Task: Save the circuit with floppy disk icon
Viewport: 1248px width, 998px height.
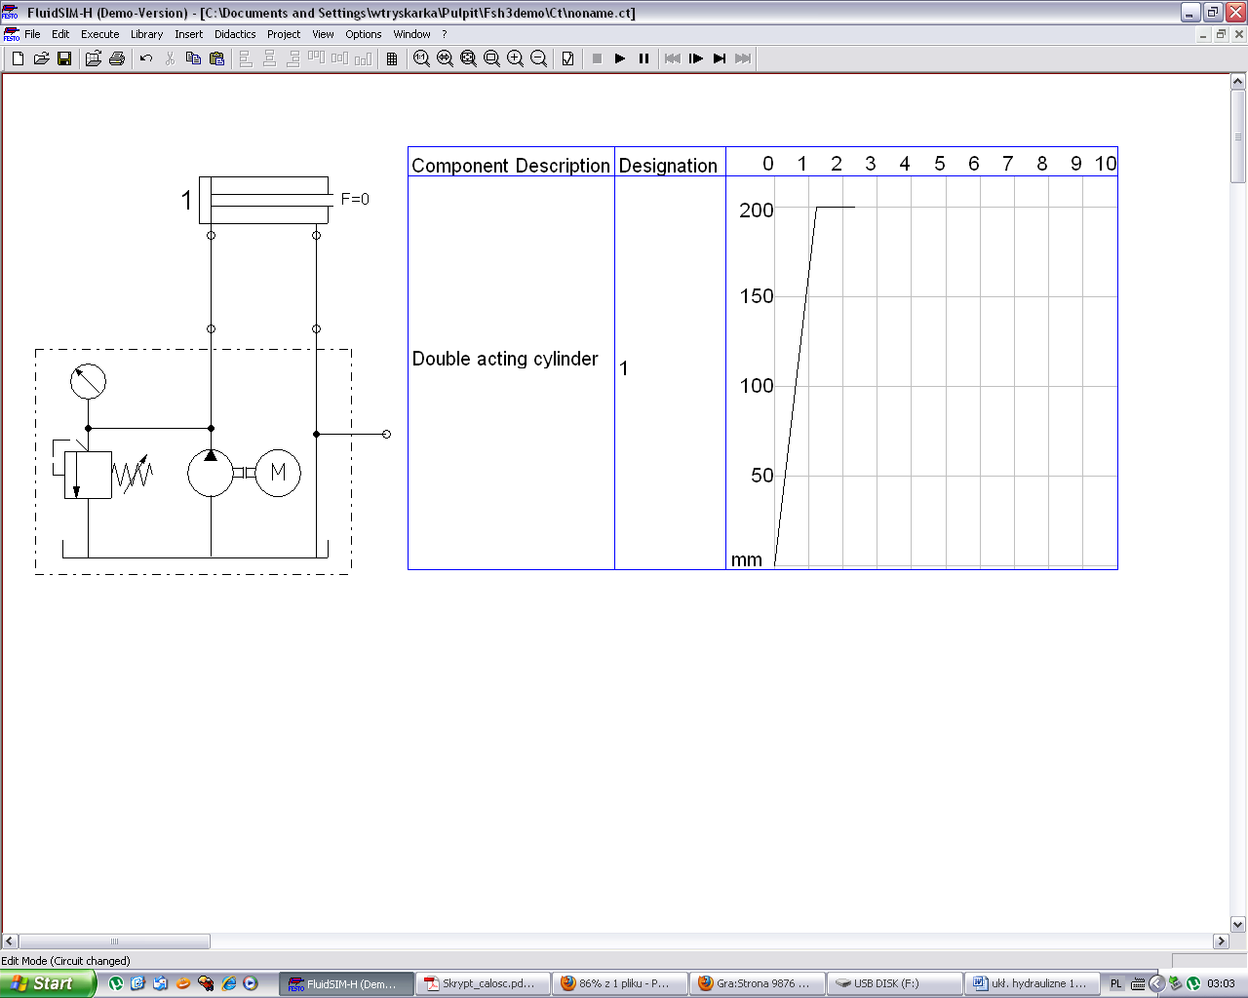Action: [64, 58]
